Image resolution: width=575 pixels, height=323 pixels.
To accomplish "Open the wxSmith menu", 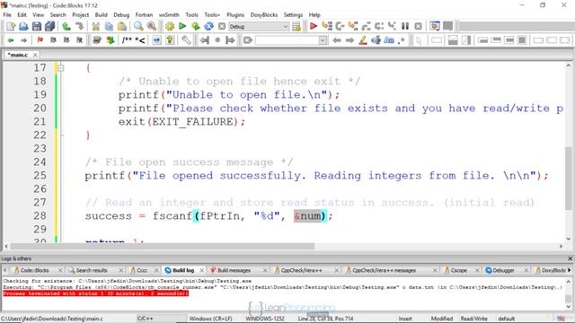I will [169, 15].
